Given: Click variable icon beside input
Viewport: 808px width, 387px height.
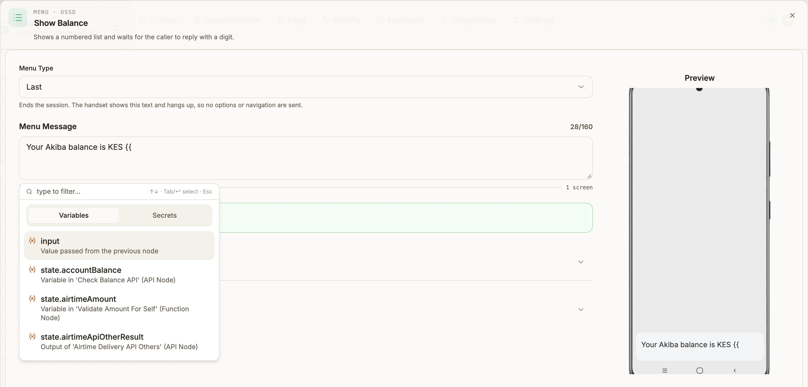Looking at the screenshot, I should 32,241.
